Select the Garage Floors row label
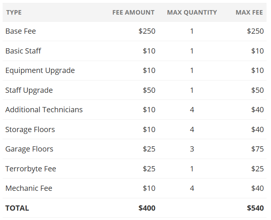The width and height of the screenshot is (271, 220). tap(29, 149)
